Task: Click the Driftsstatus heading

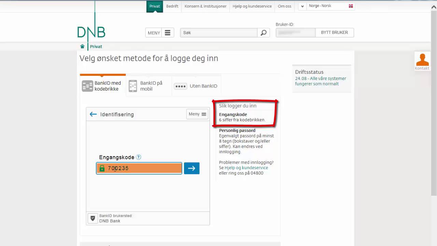Action: (x=309, y=72)
